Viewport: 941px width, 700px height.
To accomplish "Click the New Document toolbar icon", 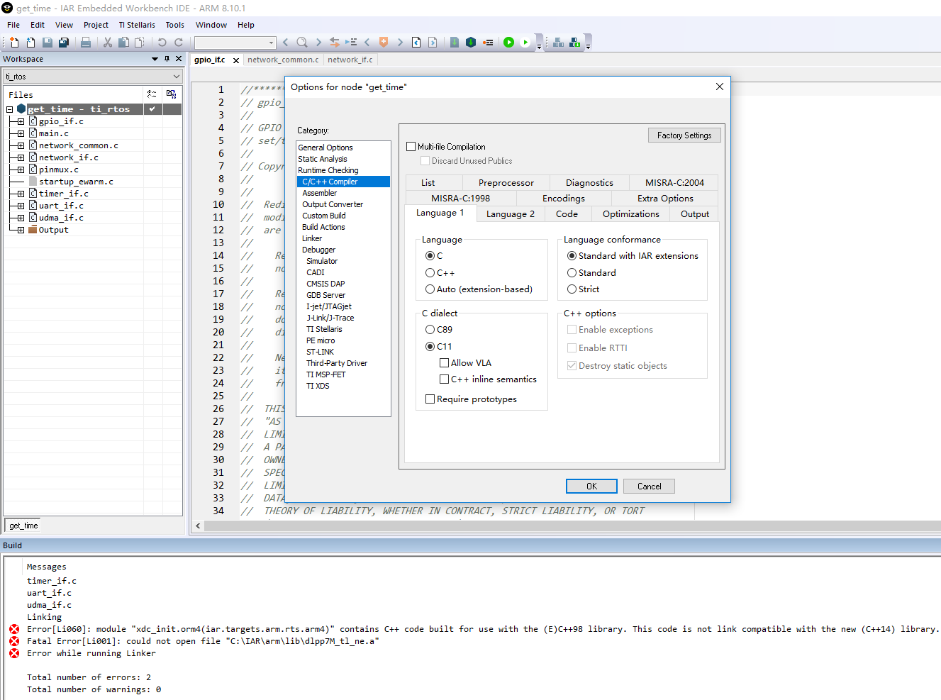I will click(14, 43).
